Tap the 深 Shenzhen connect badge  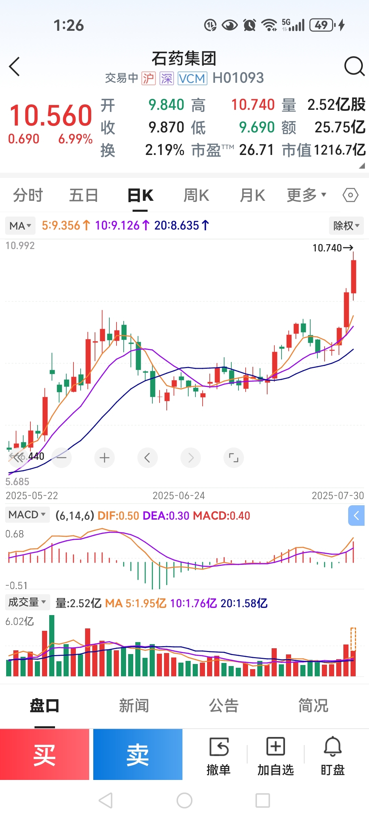pyautogui.click(x=167, y=78)
